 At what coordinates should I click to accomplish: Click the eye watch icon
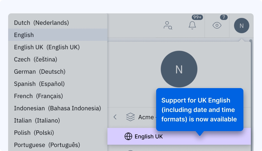pyautogui.click(x=217, y=25)
